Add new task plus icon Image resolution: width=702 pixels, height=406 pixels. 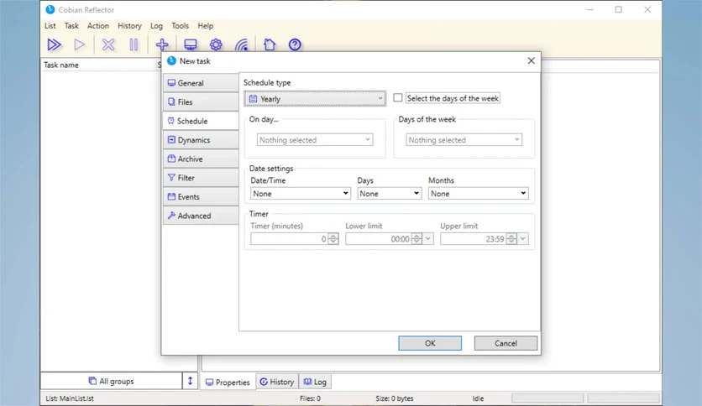[162, 44]
